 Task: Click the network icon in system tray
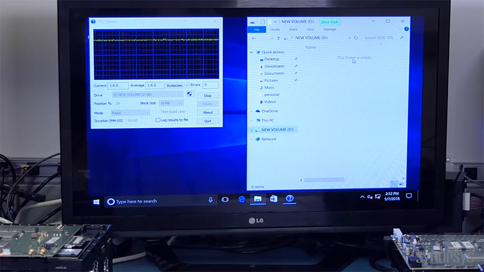click(x=377, y=197)
